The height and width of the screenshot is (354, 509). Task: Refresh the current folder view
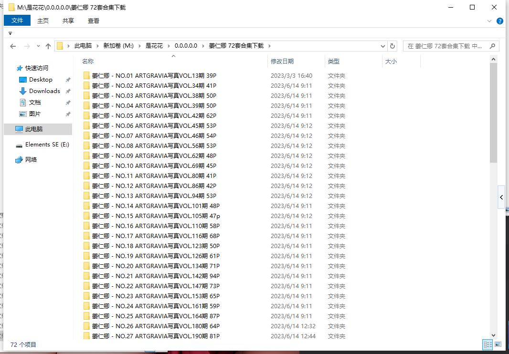coord(392,46)
